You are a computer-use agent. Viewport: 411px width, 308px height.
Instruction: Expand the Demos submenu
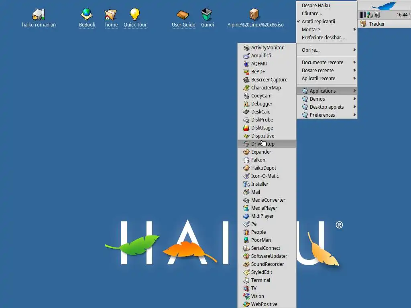[x=327, y=99]
